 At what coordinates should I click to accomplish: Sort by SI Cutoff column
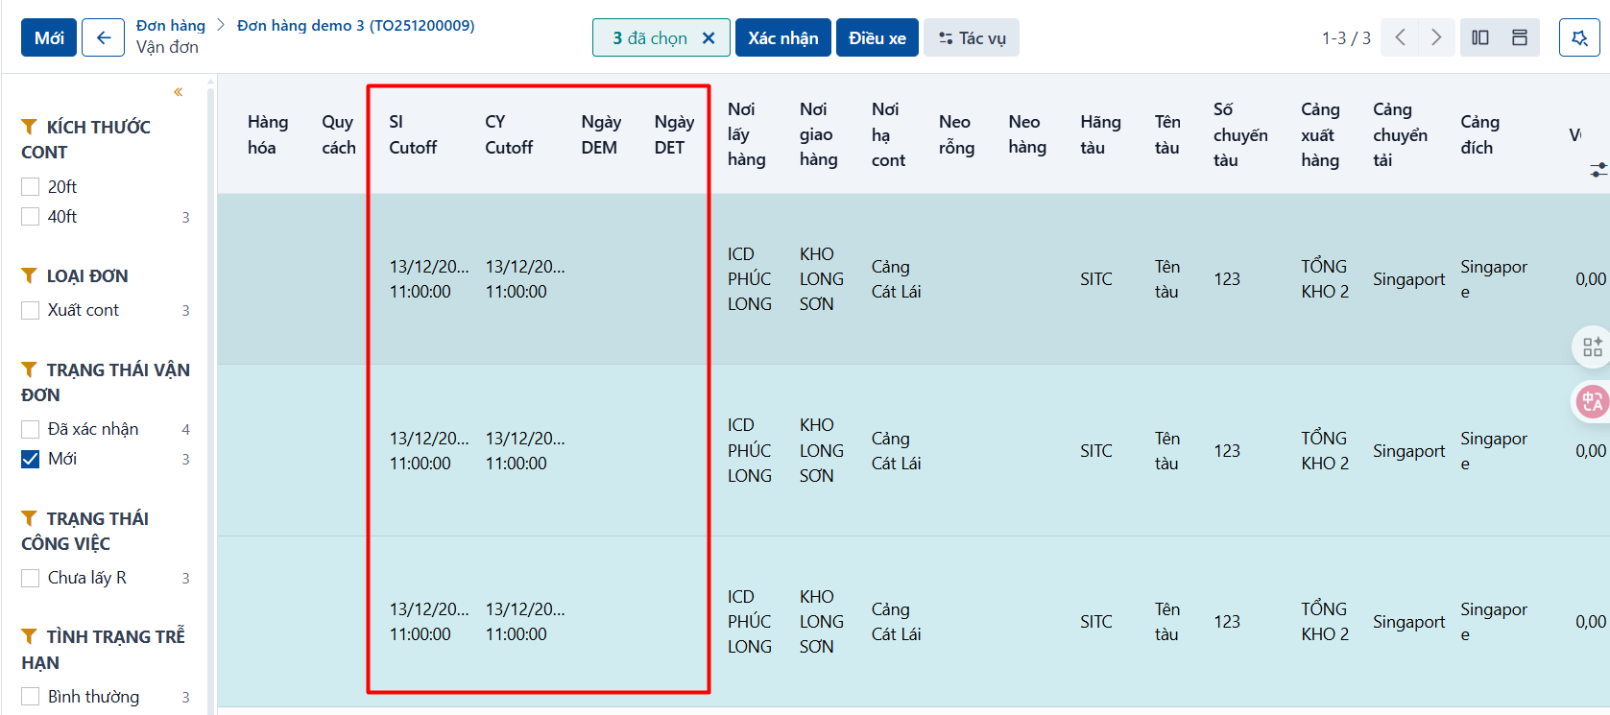tap(413, 134)
